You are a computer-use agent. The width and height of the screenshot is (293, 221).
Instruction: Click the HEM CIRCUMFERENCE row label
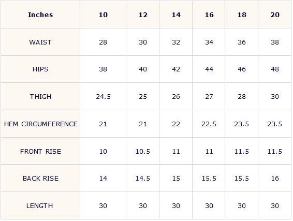pyautogui.click(x=40, y=124)
